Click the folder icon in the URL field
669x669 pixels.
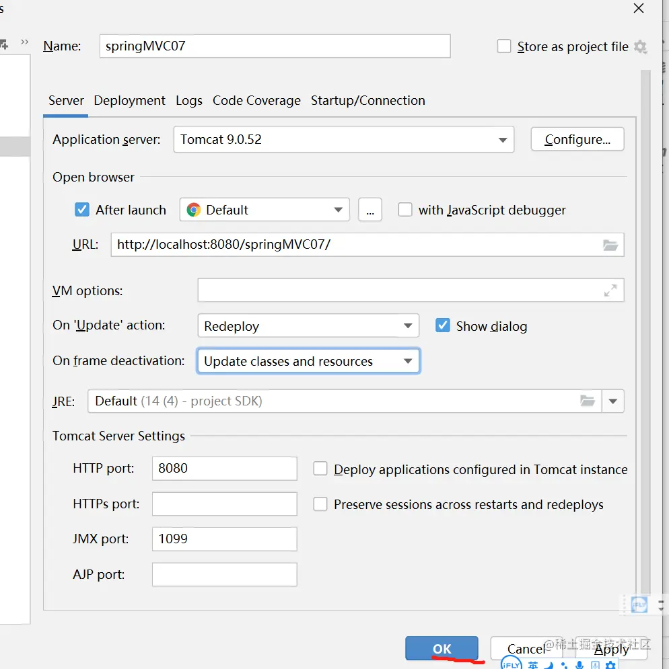pyautogui.click(x=610, y=245)
